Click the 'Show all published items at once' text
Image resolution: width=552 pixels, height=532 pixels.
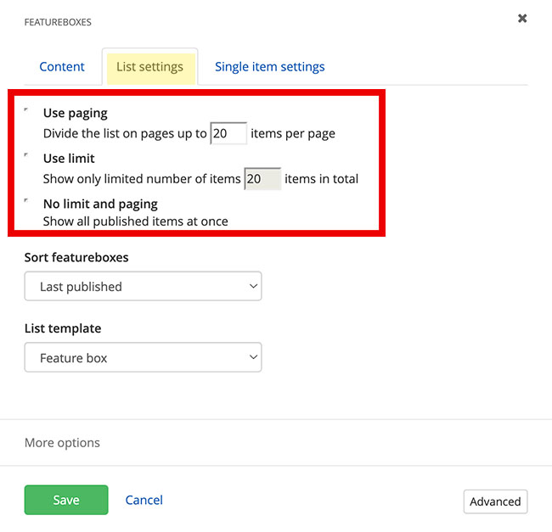(136, 221)
